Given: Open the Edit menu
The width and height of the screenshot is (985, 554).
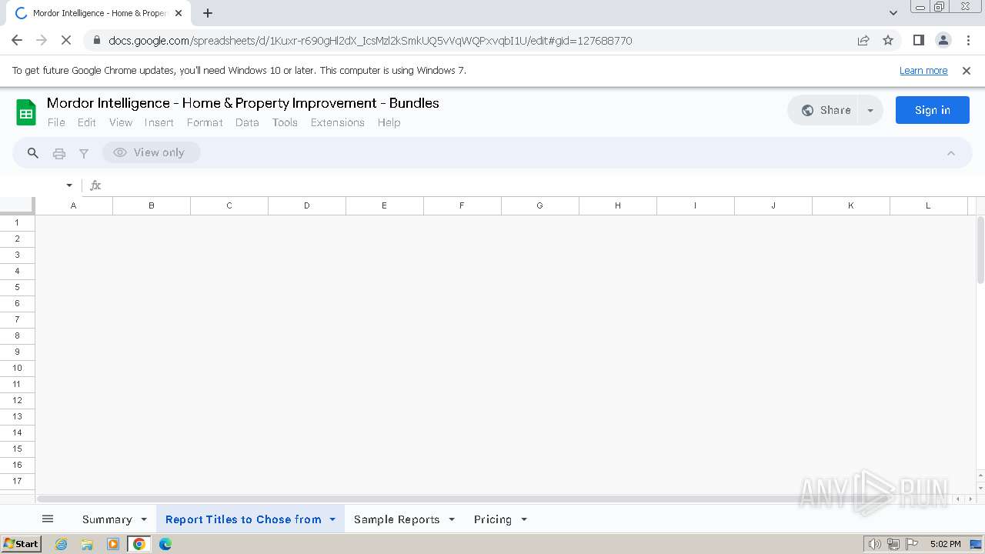Looking at the screenshot, I should (x=87, y=122).
